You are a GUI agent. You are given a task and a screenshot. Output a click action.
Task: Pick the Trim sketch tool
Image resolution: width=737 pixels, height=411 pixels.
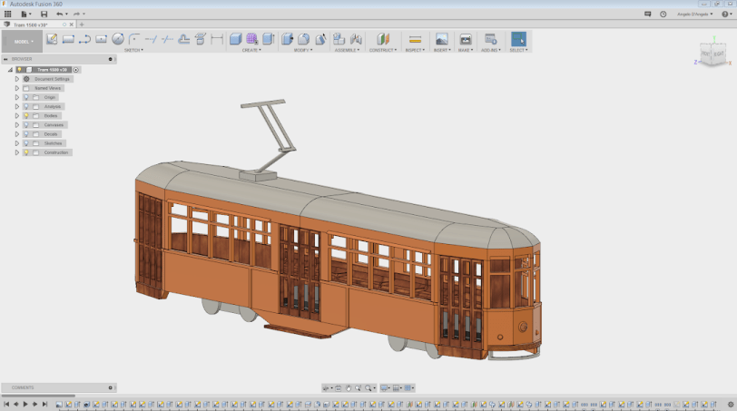coord(151,39)
